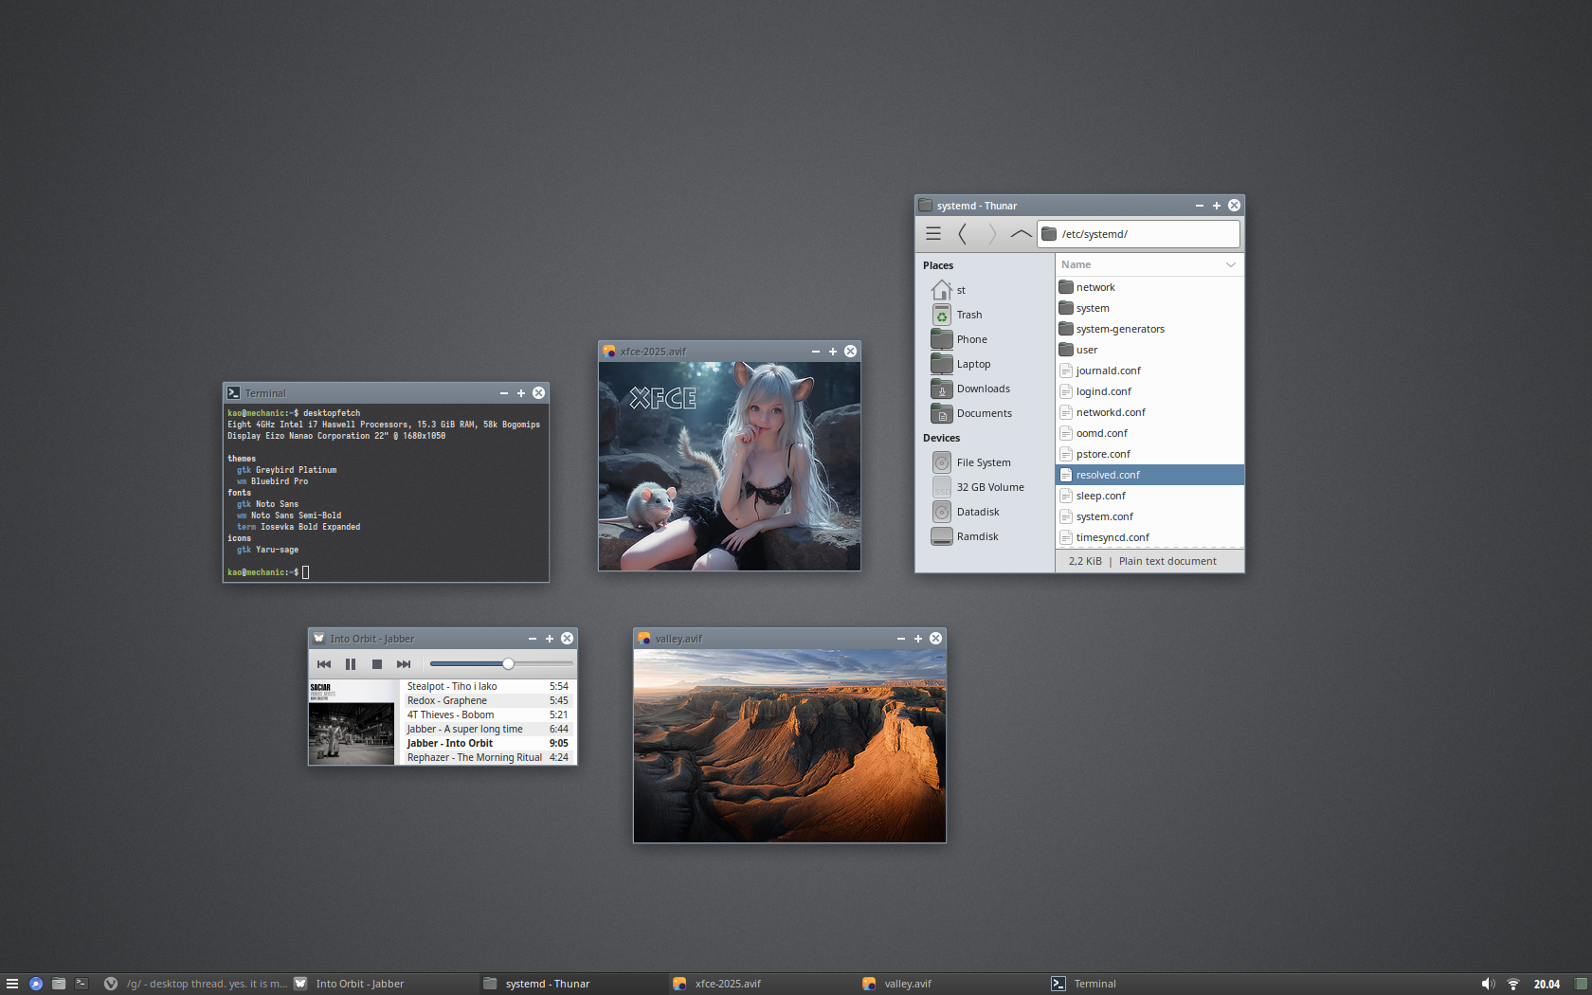This screenshot has width=1592, height=995.
Task: Select timesyncd.conf file
Action: click(x=1149, y=537)
